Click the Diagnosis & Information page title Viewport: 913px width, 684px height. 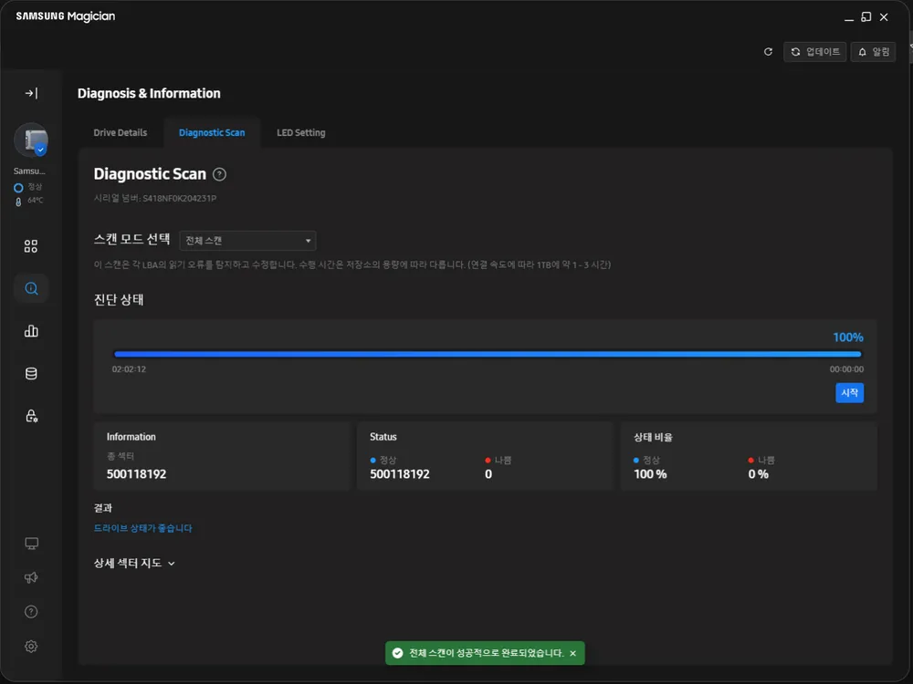click(x=149, y=94)
